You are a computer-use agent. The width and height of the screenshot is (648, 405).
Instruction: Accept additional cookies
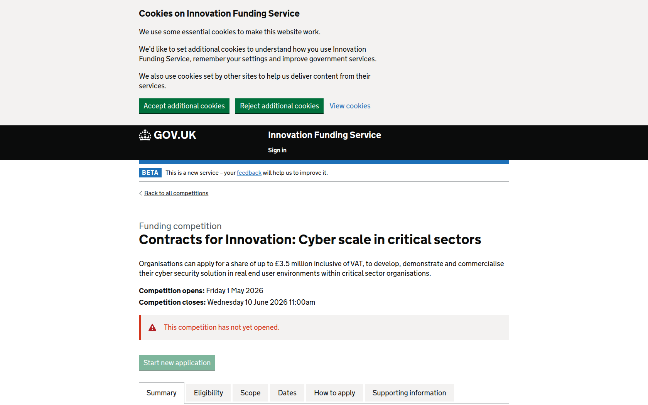click(x=184, y=106)
